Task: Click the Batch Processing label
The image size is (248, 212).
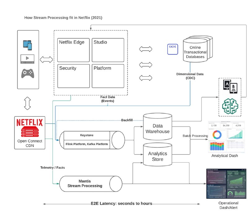Action: [195, 136]
